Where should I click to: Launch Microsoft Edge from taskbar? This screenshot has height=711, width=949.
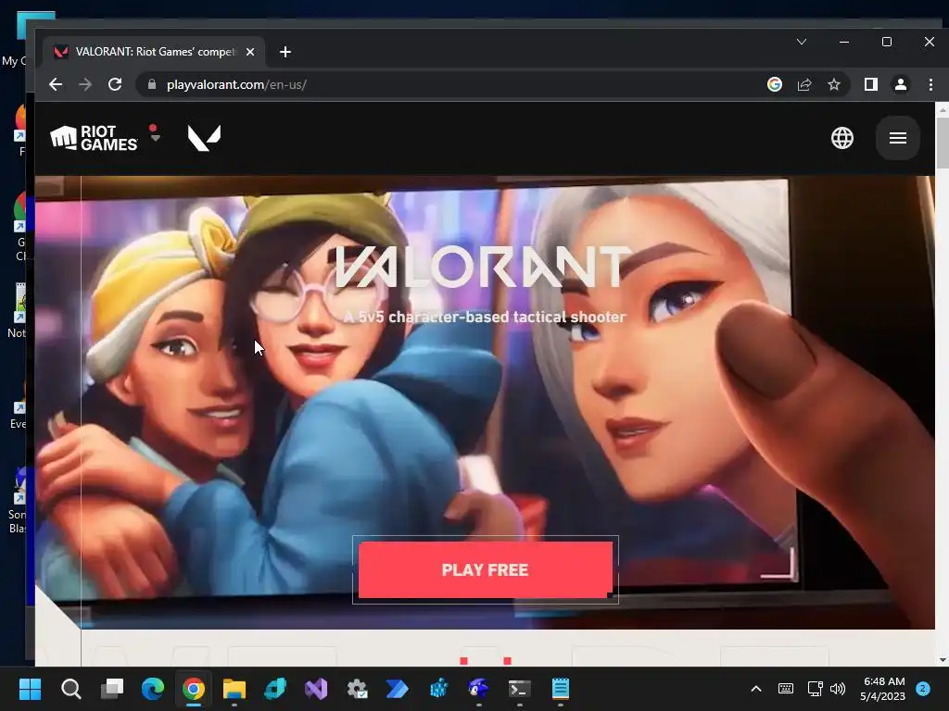pyautogui.click(x=153, y=689)
